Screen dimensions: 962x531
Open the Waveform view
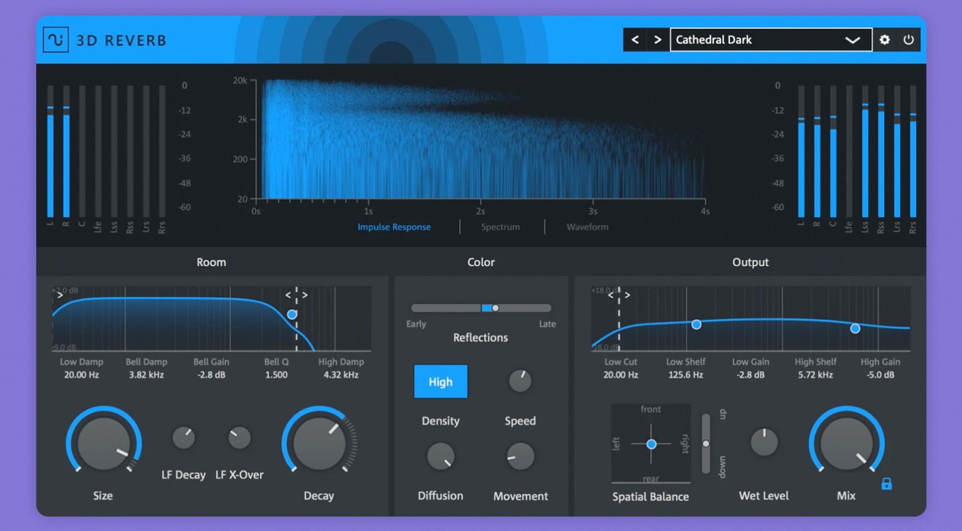[586, 227]
